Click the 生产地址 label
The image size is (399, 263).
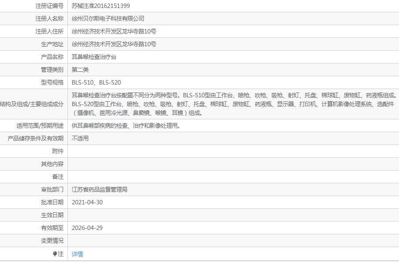tap(52, 44)
